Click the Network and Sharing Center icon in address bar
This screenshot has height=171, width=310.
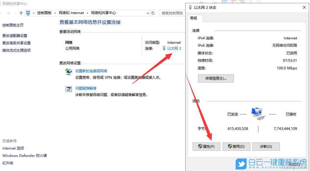point(28,13)
